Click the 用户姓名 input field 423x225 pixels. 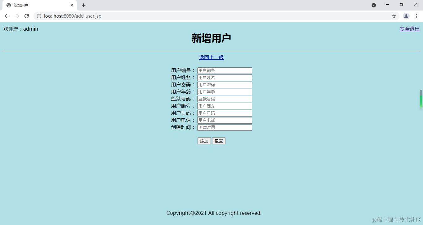[224, 78]
